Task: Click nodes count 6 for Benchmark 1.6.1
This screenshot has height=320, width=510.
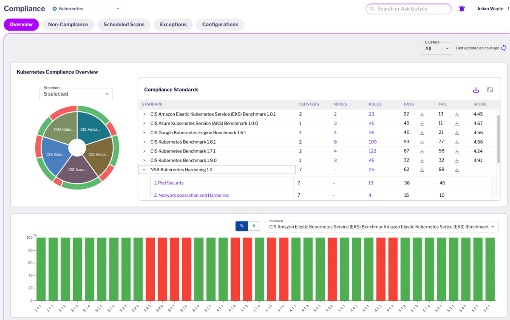Action: (335, 142)
